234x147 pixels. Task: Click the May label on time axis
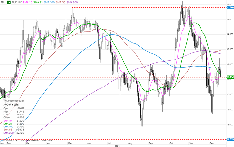pos(70,143)
